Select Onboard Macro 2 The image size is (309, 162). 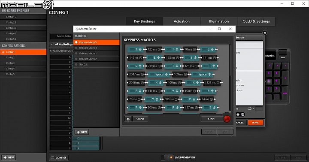coord(97,59)
